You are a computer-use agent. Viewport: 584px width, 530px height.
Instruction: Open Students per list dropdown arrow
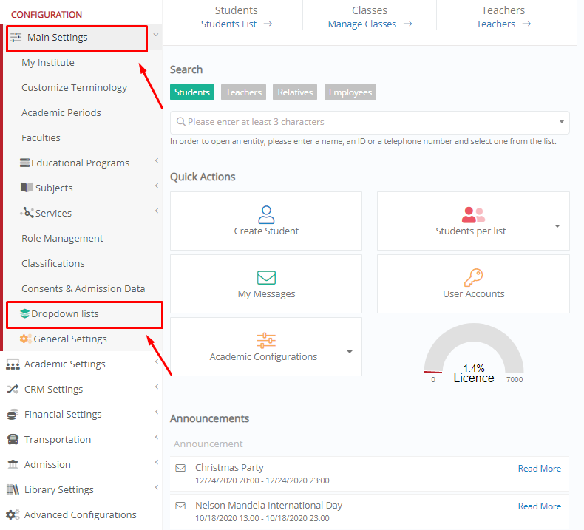click(557, 226)
